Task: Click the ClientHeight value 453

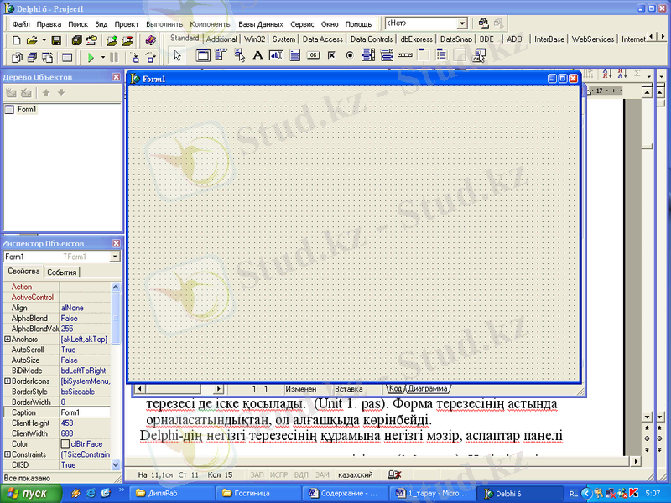Action: tap(85, 423)
